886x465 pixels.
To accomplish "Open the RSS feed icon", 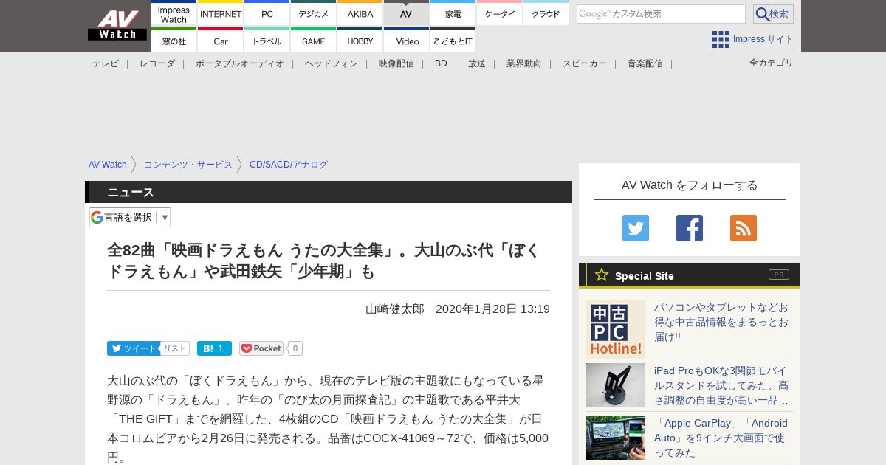I will (x=744, y=228).
